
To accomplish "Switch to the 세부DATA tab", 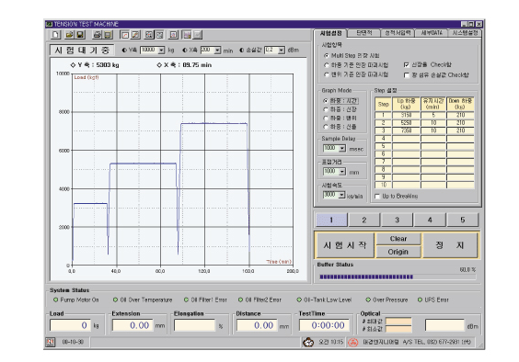I will pyautogui.click(x=432, y=33).
